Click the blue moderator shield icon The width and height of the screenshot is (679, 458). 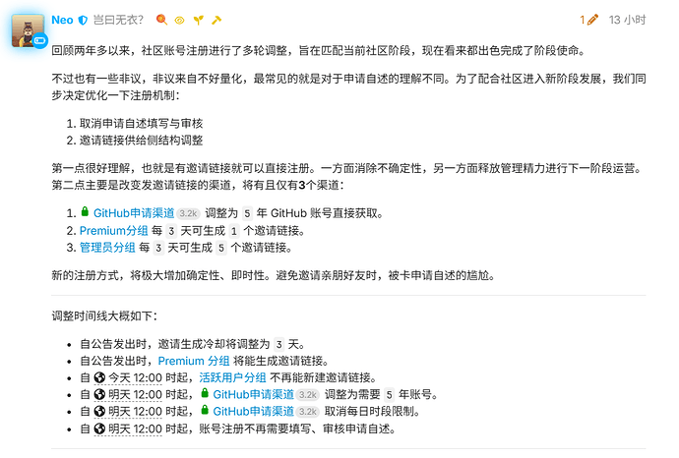83,20
